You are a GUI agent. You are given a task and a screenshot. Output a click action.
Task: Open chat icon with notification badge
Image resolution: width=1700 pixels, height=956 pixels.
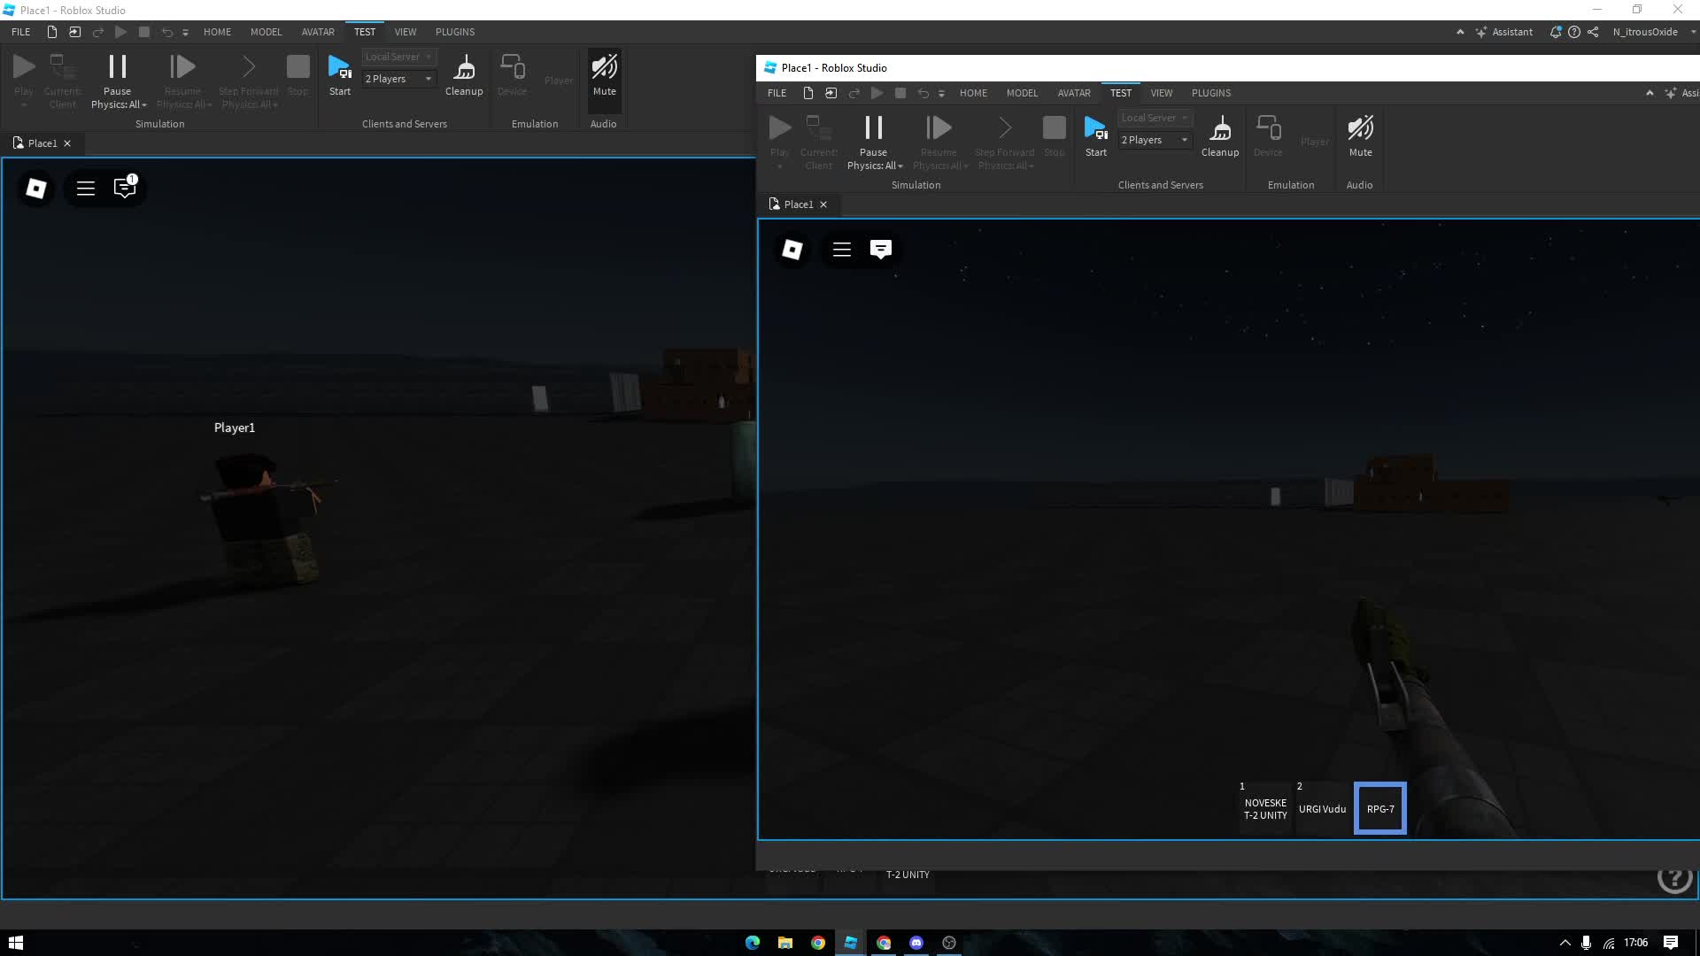click(x=125, y=188)
